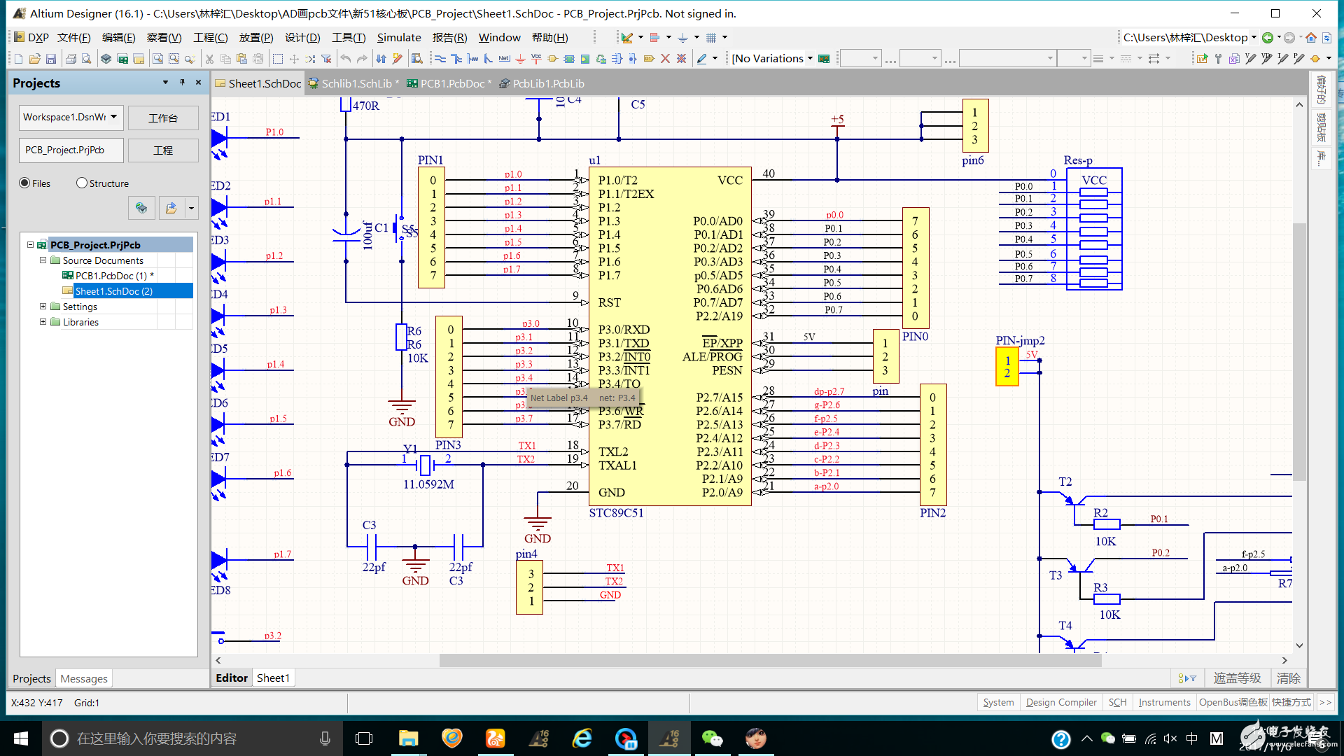
Task: Open the Projects panel options arrow
Action: point(165,83)
